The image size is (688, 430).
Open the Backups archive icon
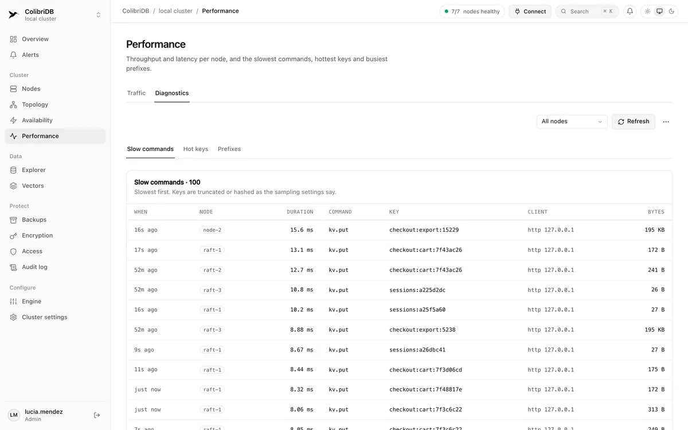point(13,220)
